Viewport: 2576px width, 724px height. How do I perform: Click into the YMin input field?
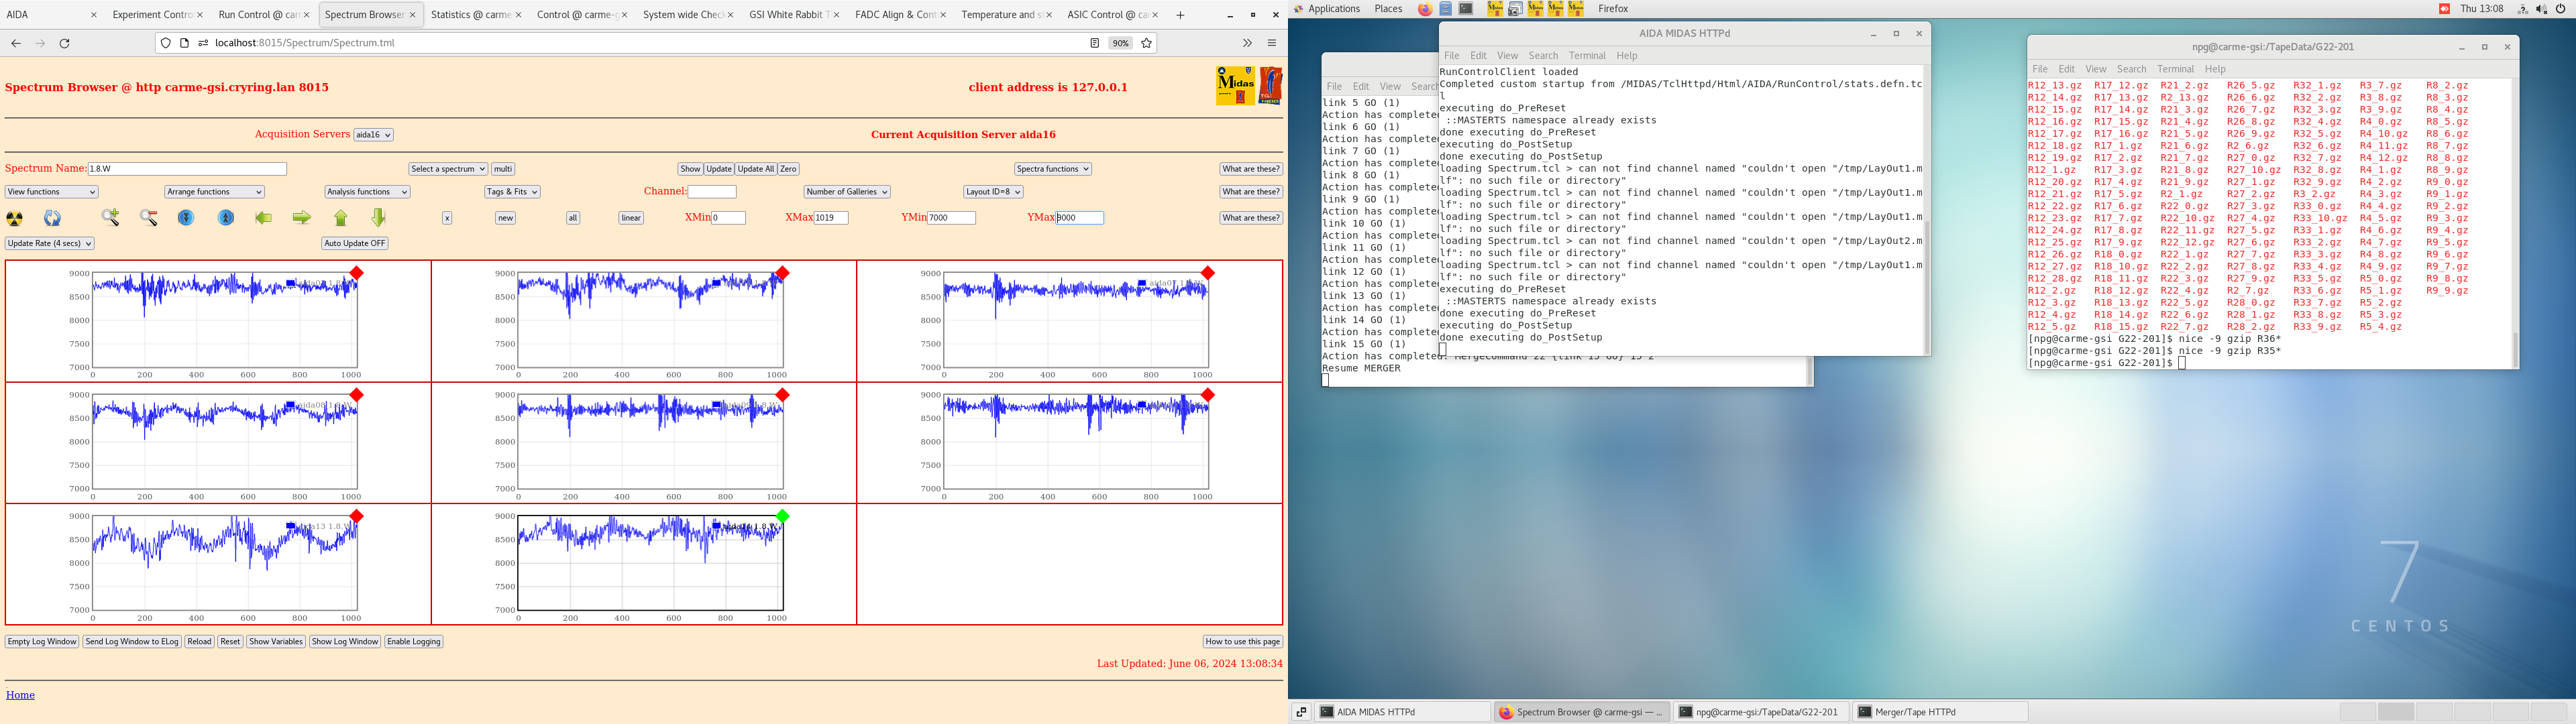[x=951, y=218]
